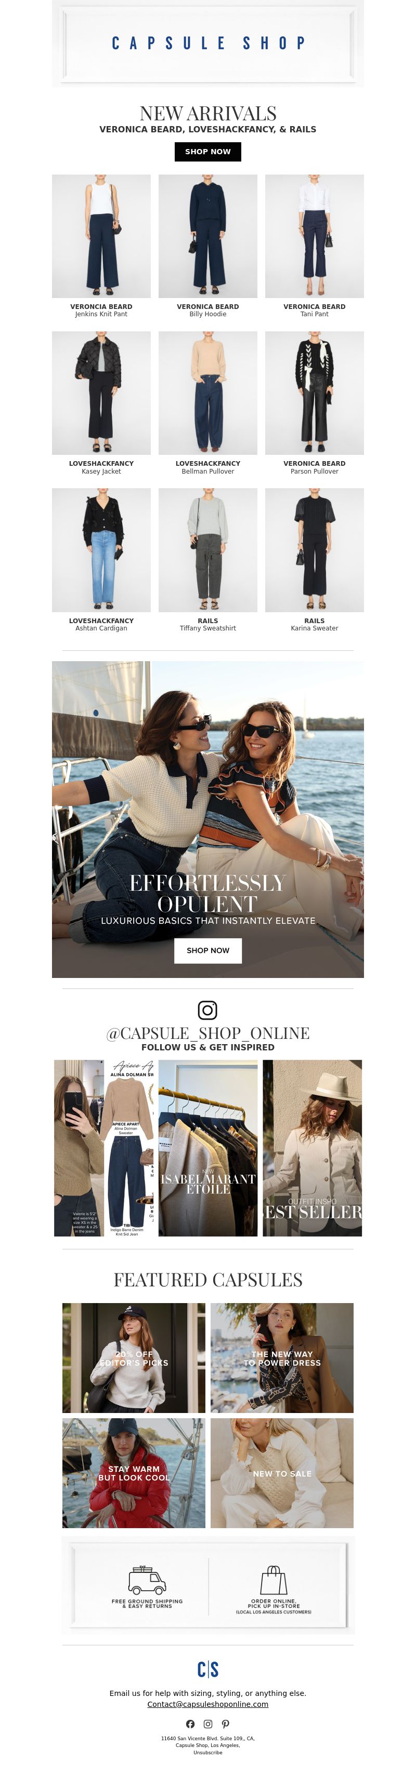416x1772 pixels.
Task: Click the Capsule Shop header banner
Action: coord(208,43)
